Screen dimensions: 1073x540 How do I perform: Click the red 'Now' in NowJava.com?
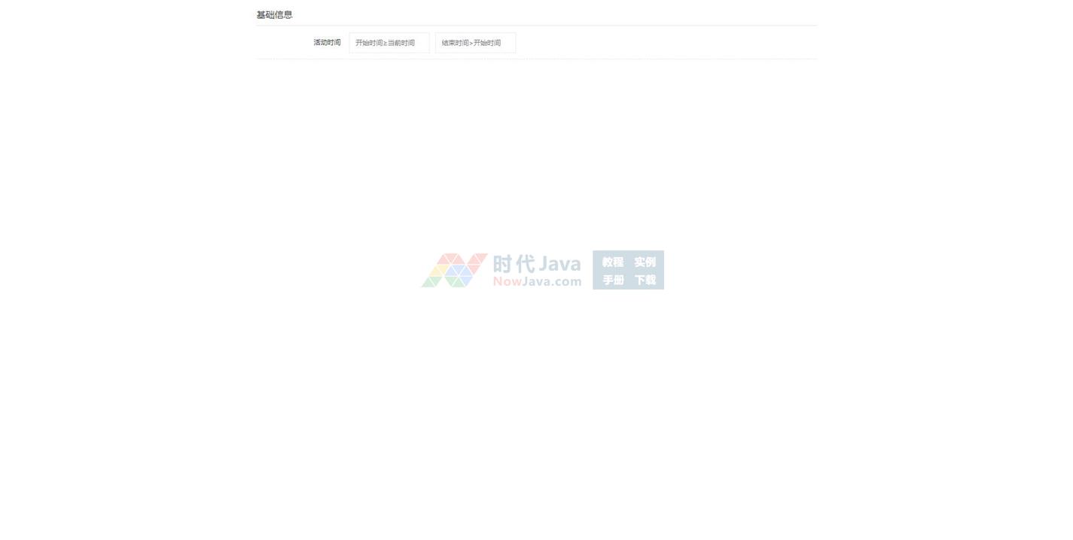507,282
